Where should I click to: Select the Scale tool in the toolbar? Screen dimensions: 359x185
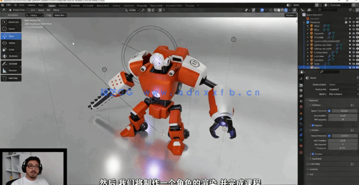click(x=11, y=49)
